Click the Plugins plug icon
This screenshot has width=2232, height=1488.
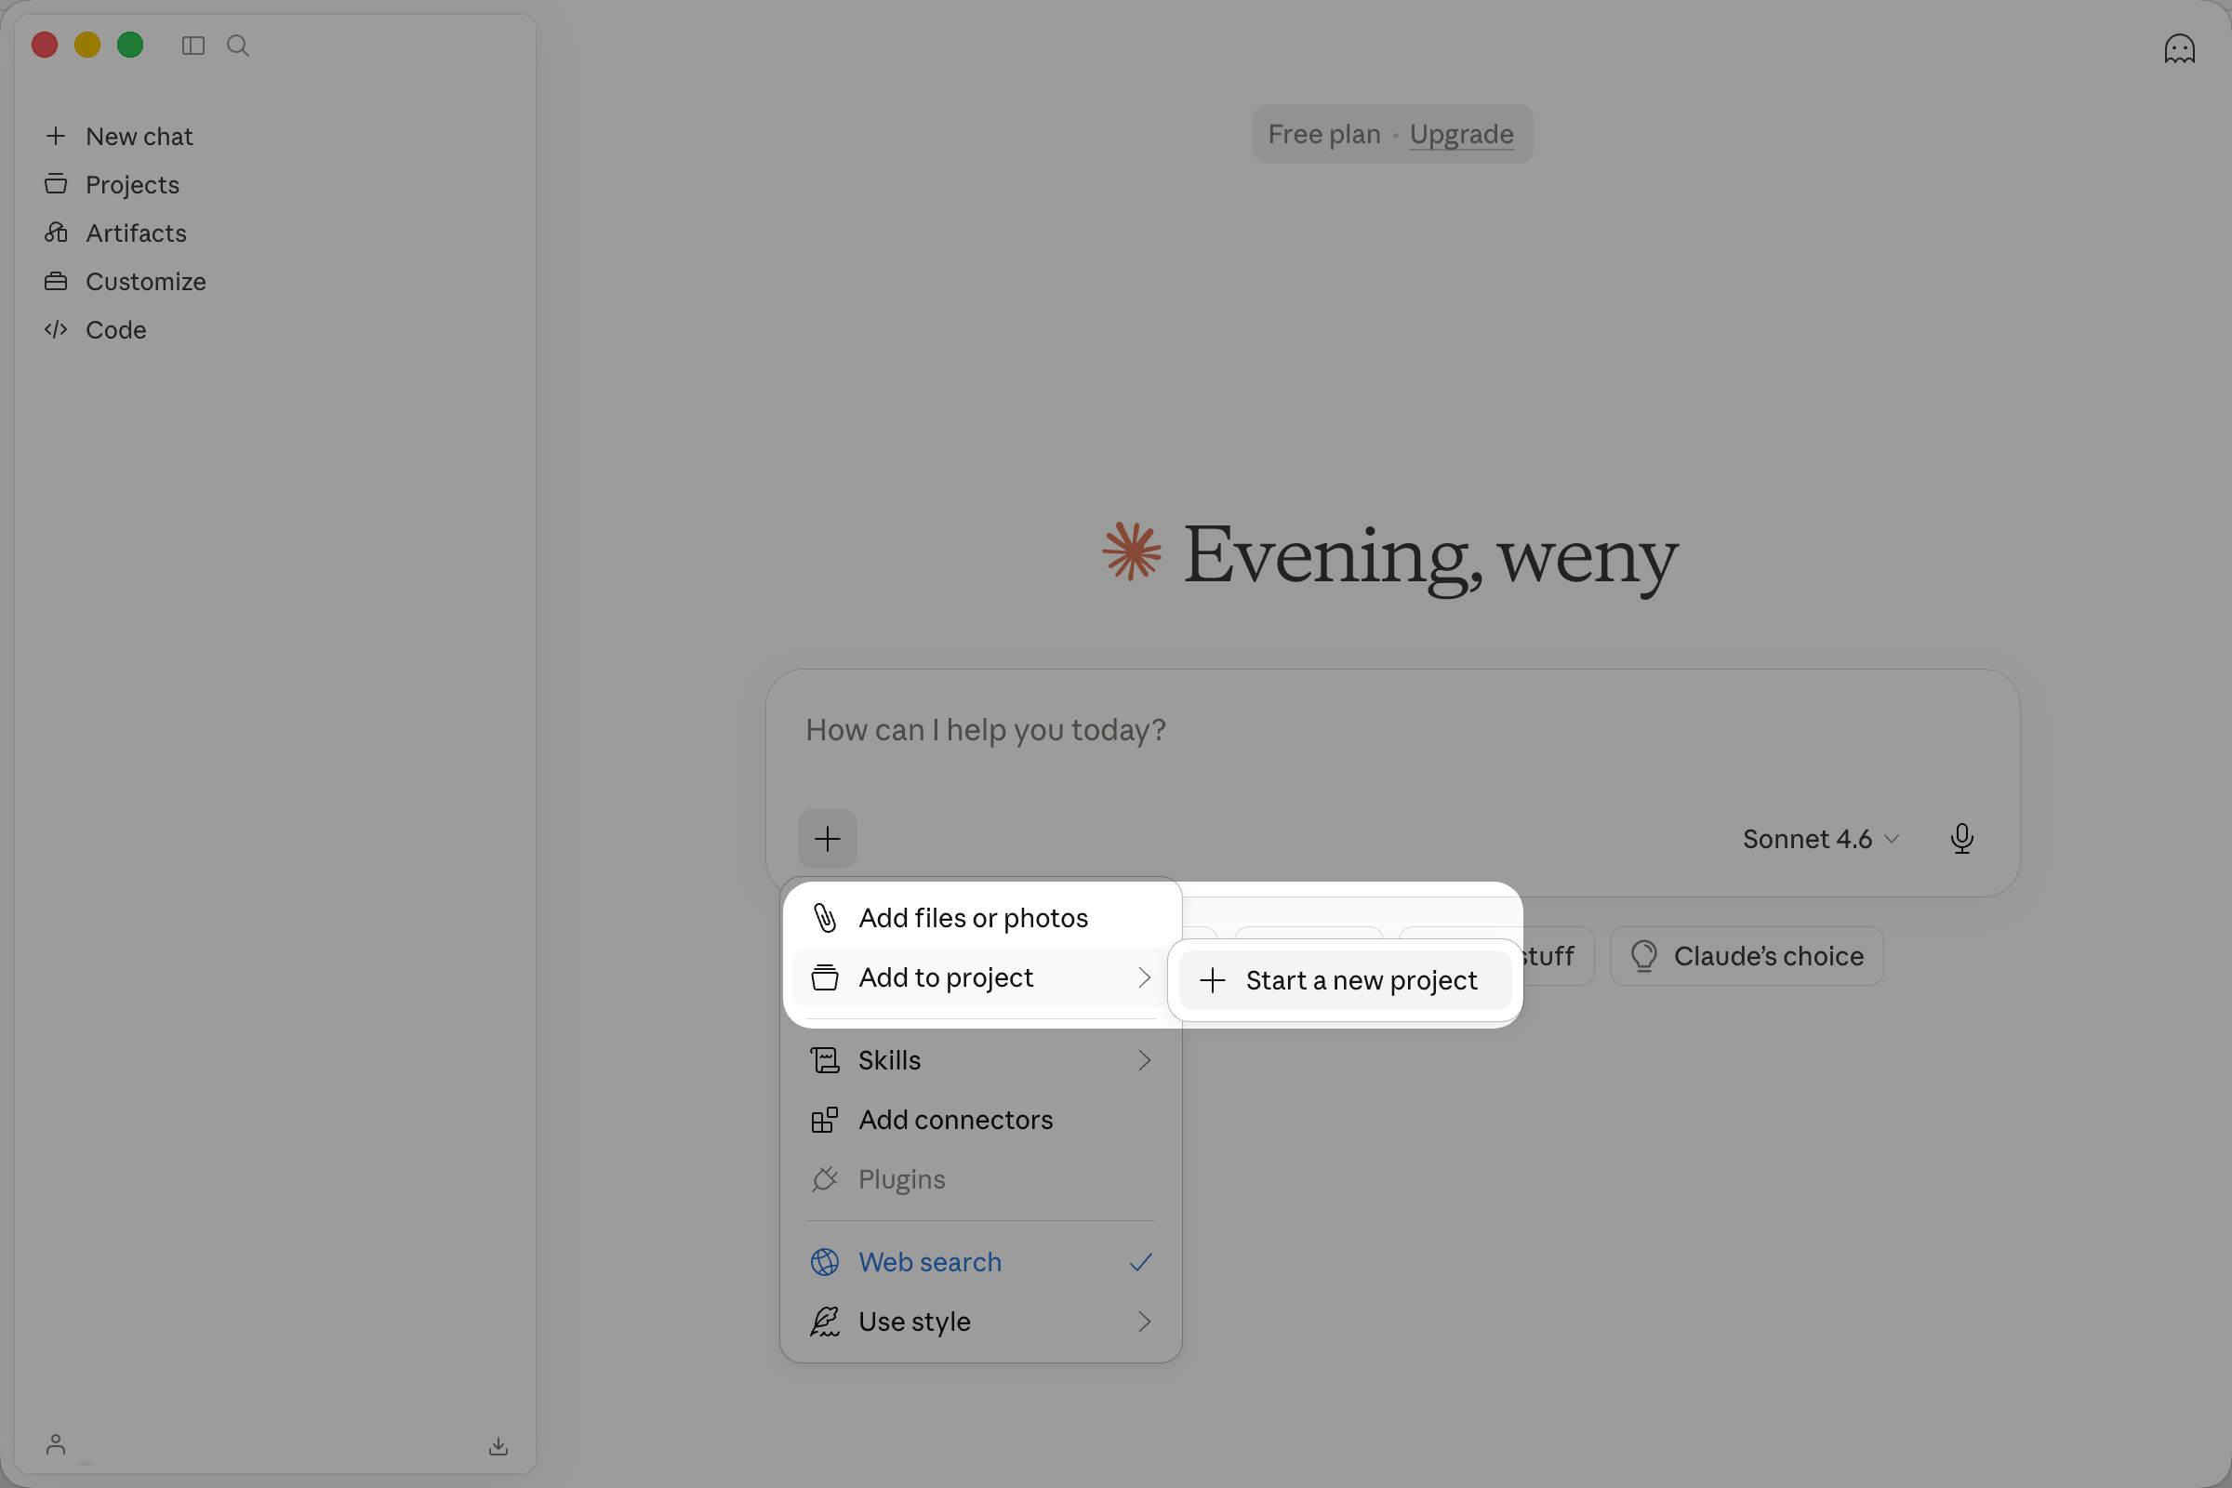pos(825,1179)
